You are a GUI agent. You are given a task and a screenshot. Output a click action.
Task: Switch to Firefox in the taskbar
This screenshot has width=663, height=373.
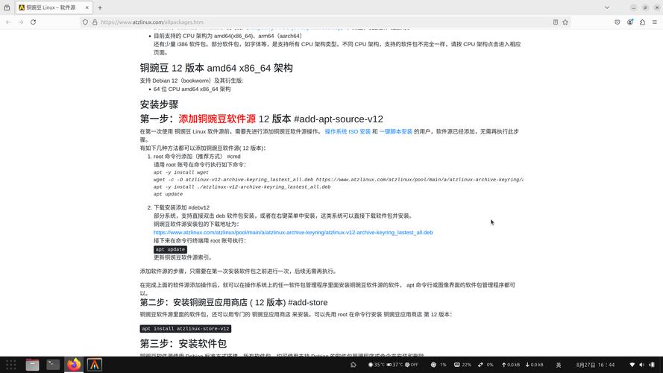(x=74, y=365)
